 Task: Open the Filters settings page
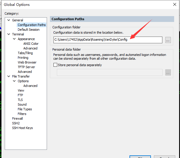22,114
